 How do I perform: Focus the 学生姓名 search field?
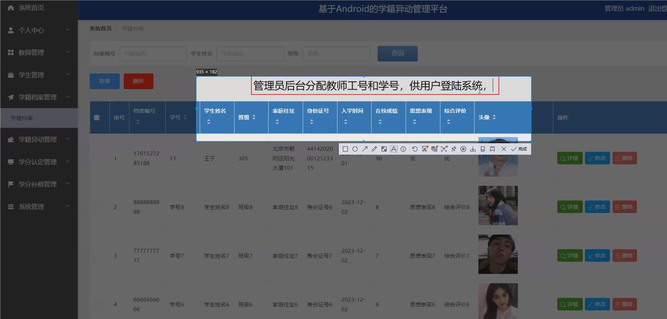[250, 54]
